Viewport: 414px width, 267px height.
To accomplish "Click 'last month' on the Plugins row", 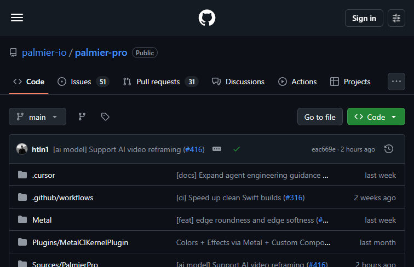I will pos(378,243).
